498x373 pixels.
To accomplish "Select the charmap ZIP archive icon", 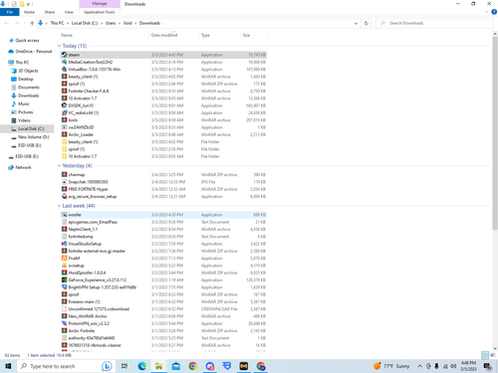I will tap(65, 175).
